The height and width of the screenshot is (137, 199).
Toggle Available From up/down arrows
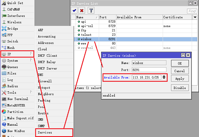(x=164, y=77)
